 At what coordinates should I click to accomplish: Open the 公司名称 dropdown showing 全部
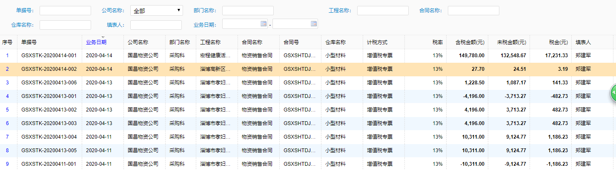(x=157, y=11)
